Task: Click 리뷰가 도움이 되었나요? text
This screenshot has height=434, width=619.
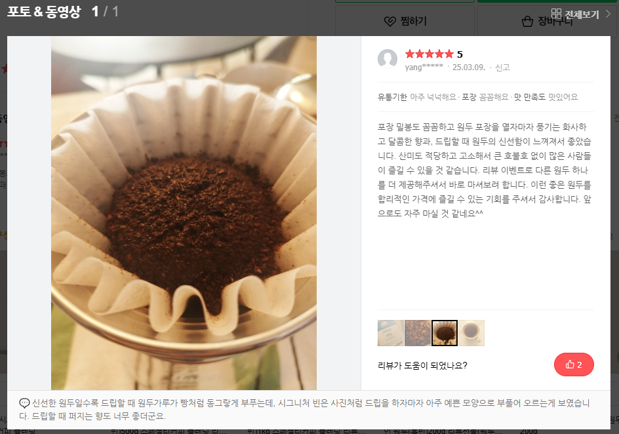Action: point(422,365)
